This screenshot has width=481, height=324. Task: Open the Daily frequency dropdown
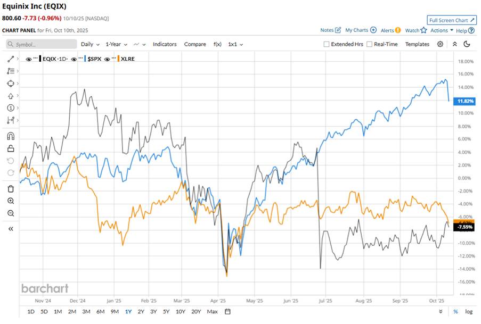89,44
